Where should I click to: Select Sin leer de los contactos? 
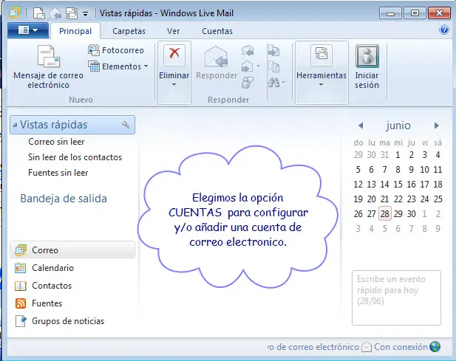tap(75, 157)
